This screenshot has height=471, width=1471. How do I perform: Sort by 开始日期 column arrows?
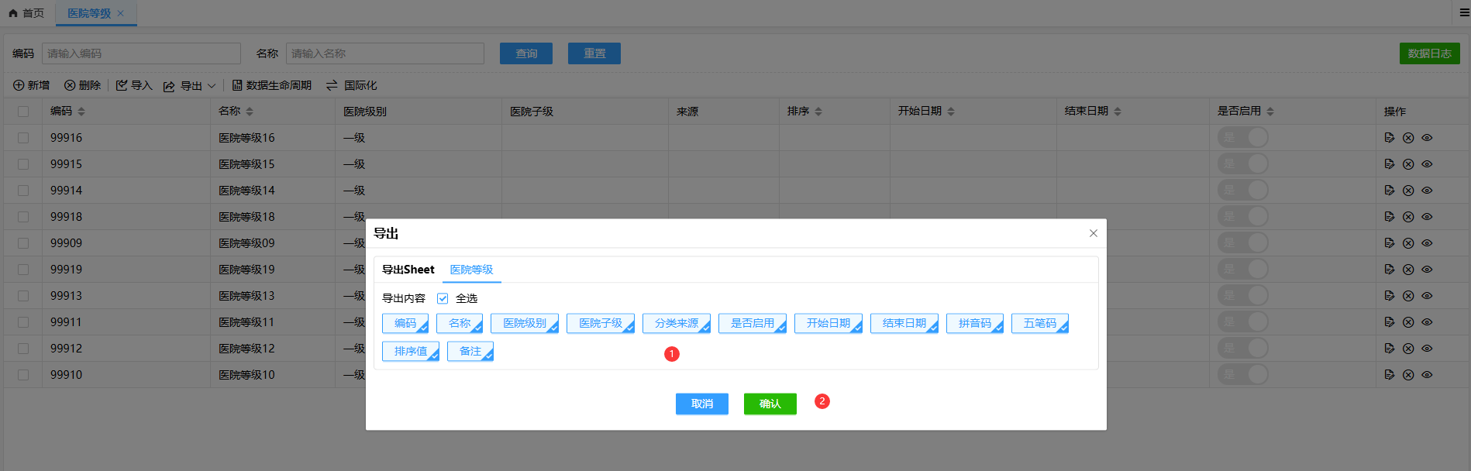coord(951,112)
